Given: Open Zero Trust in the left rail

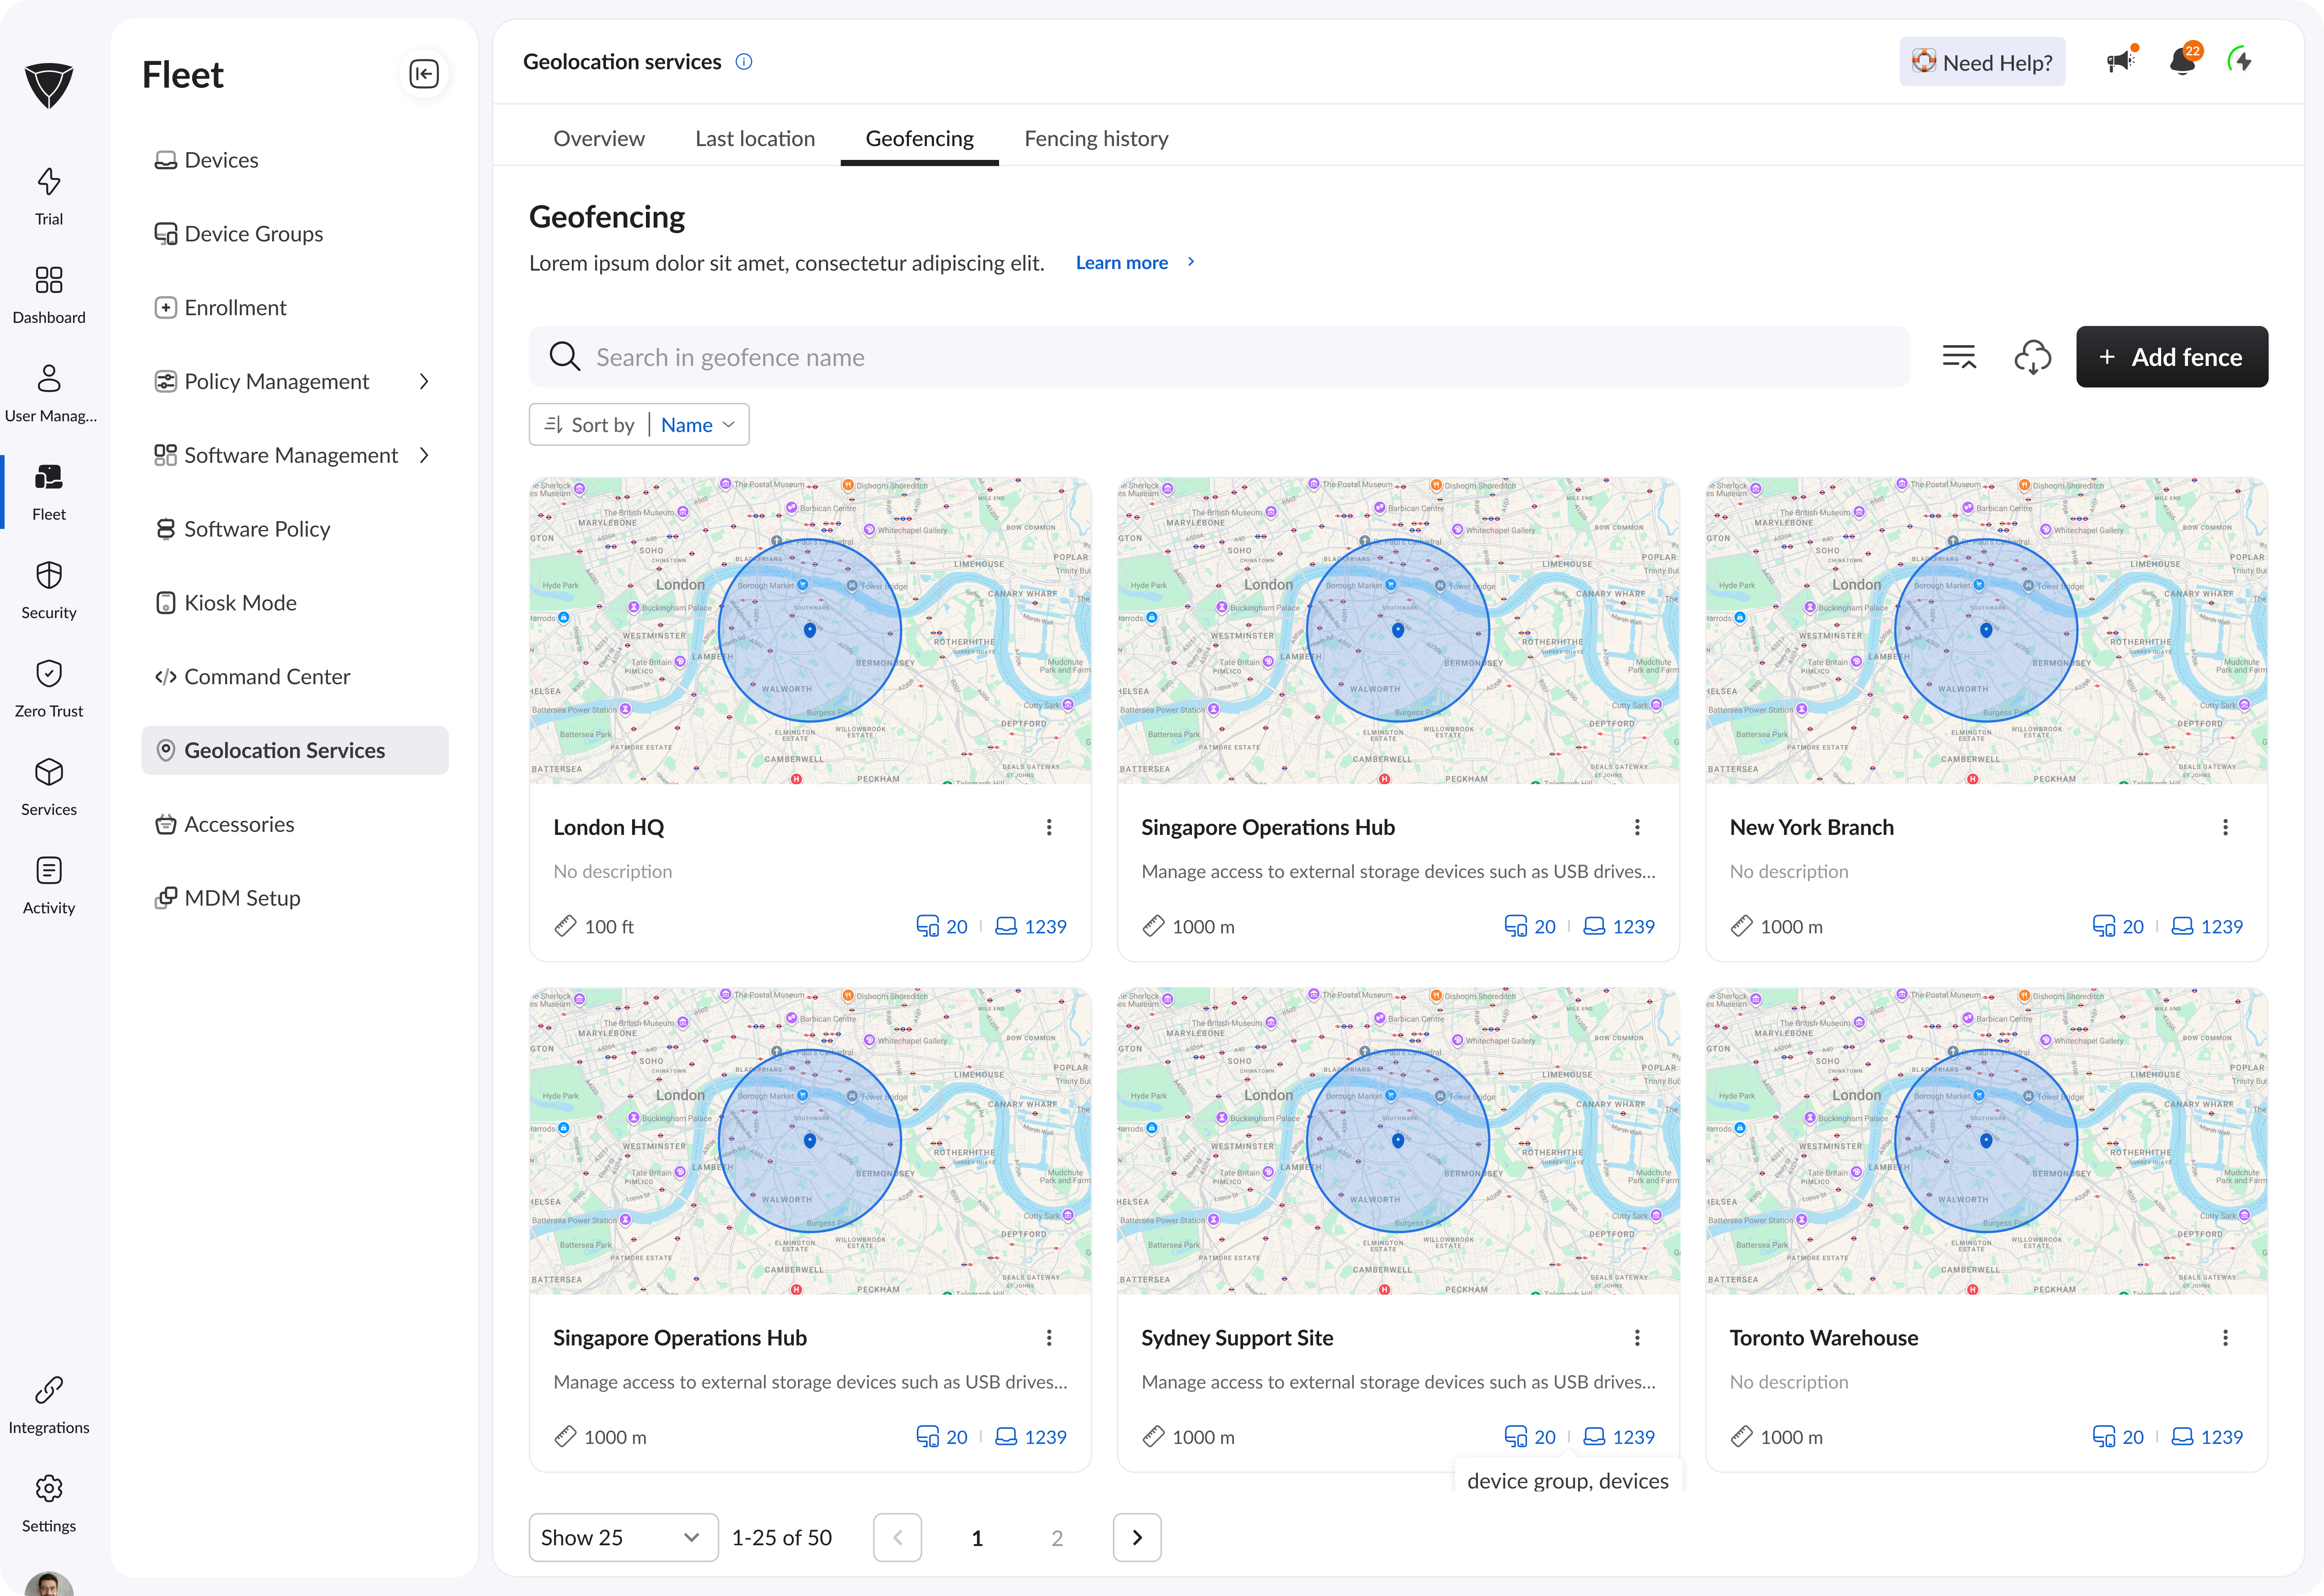Looking at the screenshot, I should pos(49,688).
